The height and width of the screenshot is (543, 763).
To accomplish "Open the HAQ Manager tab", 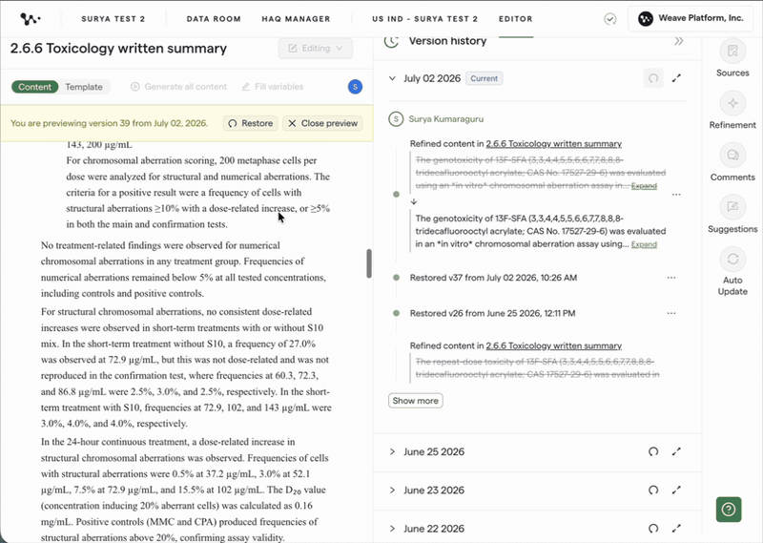I will point(296,19).
